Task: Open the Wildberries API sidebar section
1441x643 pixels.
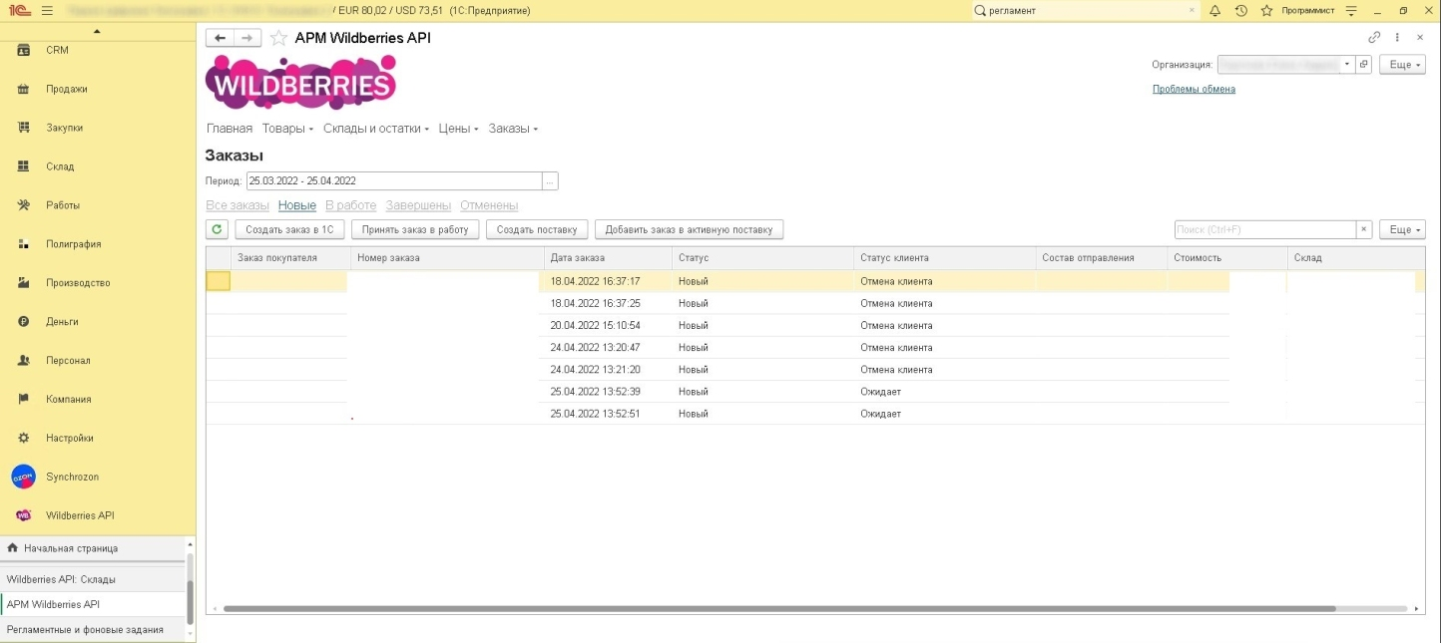Action: click(80, 516)
